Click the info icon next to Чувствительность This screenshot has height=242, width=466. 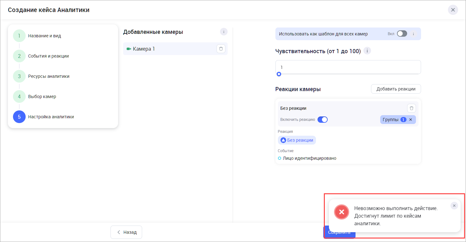click(367, 51)
